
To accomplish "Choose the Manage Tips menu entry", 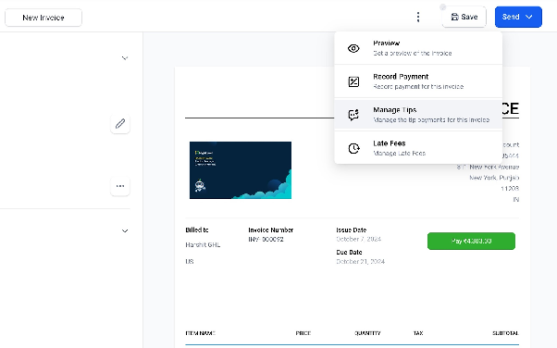I will click(x=418, y=115).
